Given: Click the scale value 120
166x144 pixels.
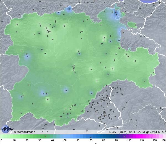Looking at the screenshot, I should click(155, 140).
